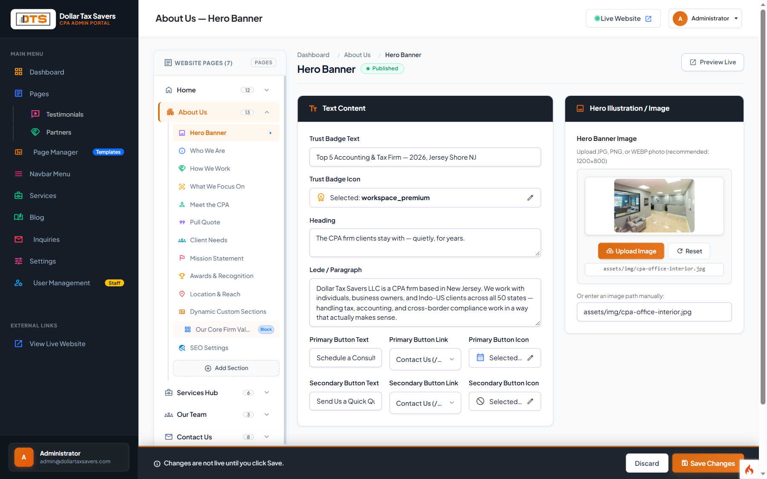Click the Inquiries envelope icon
This screenshot has width=767, height=479.
18,239
